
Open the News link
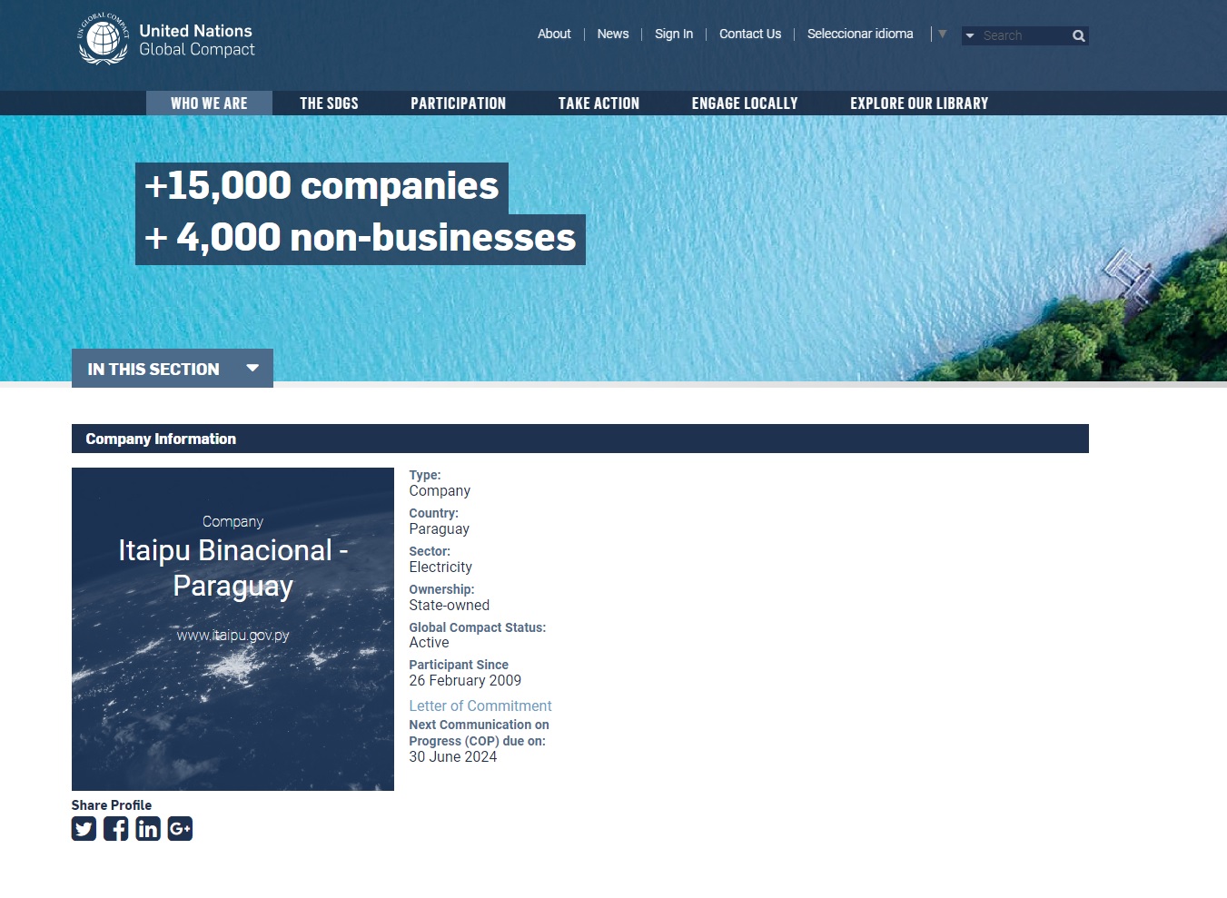pyautogui.click(x=613, y=34)
